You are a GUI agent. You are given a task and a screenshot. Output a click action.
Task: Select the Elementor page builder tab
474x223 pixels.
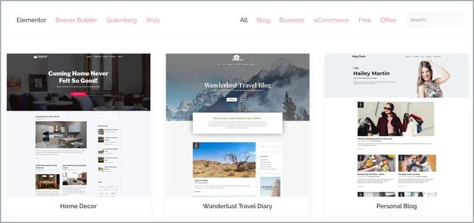click(x=31, y=20)
